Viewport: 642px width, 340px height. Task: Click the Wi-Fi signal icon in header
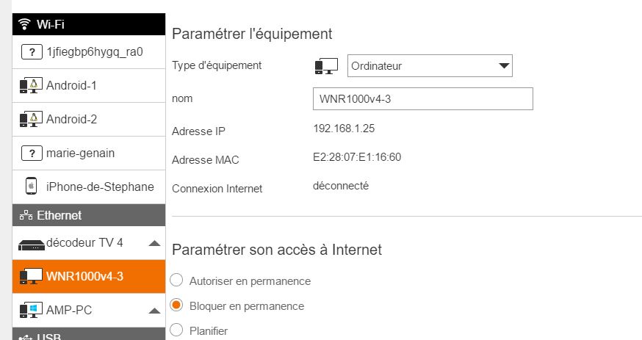click(x=23, y=24)
